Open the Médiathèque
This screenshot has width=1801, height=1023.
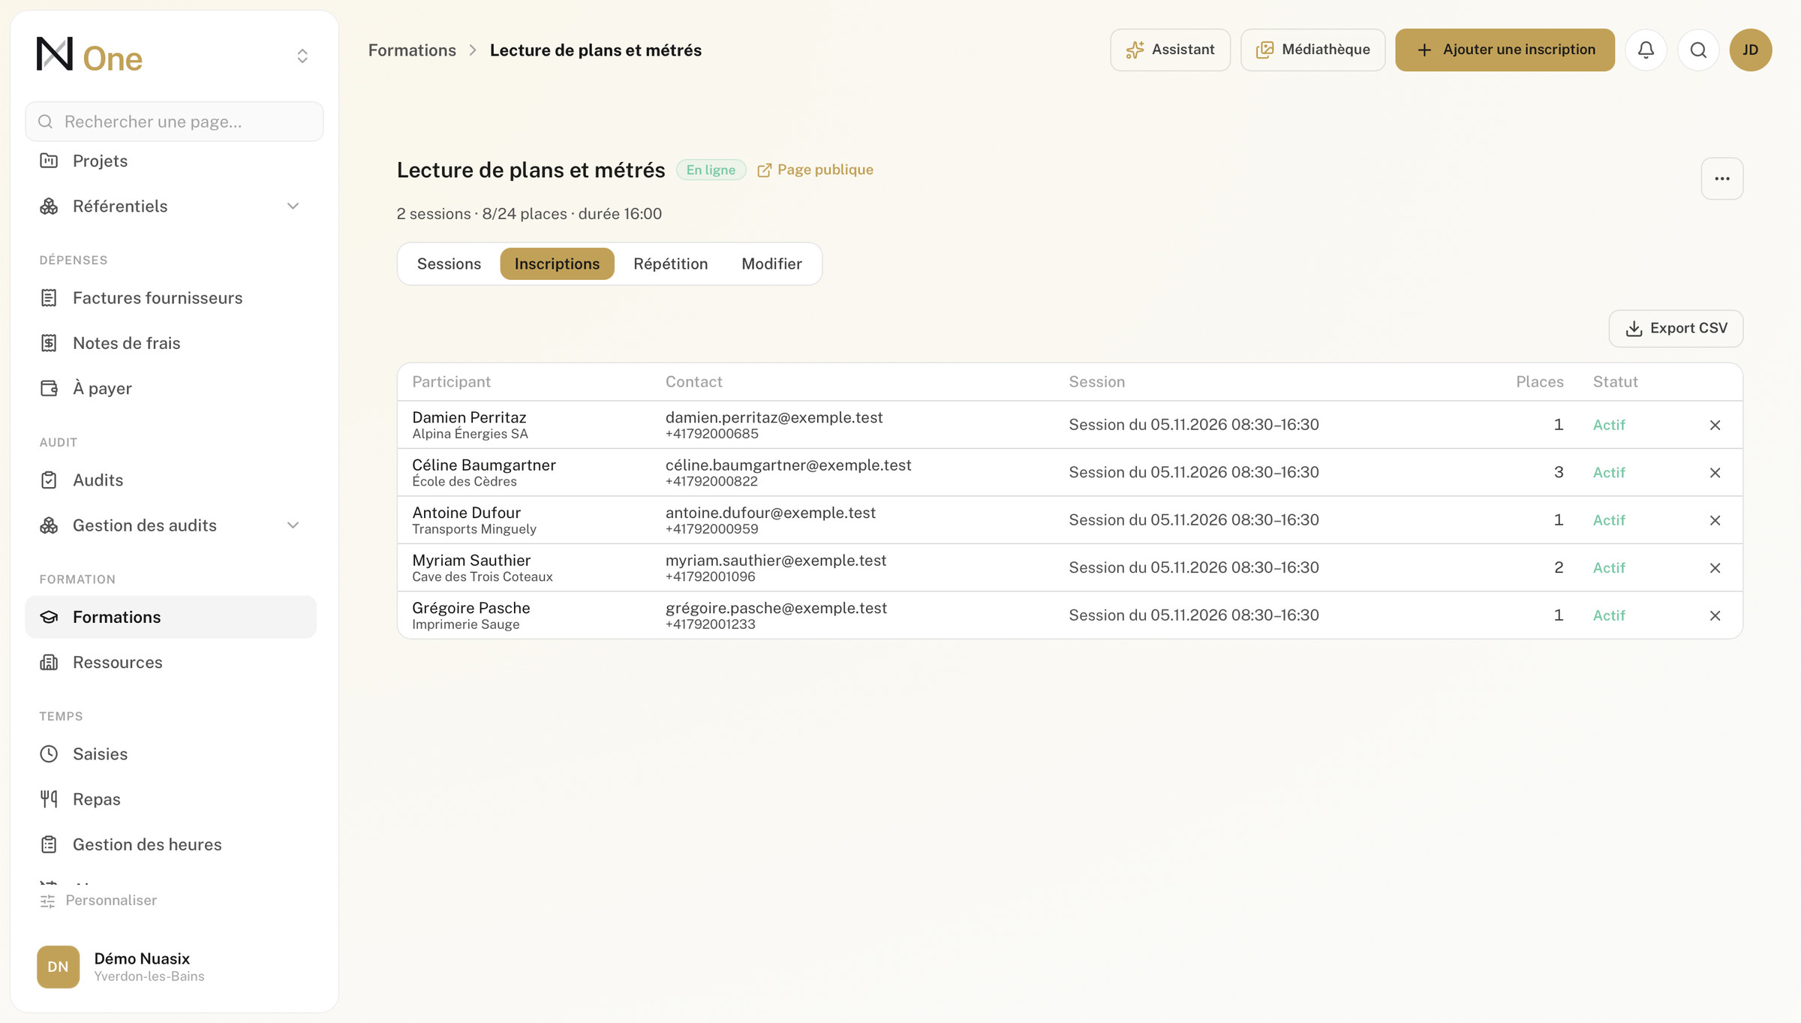[x=1312, y=50]
